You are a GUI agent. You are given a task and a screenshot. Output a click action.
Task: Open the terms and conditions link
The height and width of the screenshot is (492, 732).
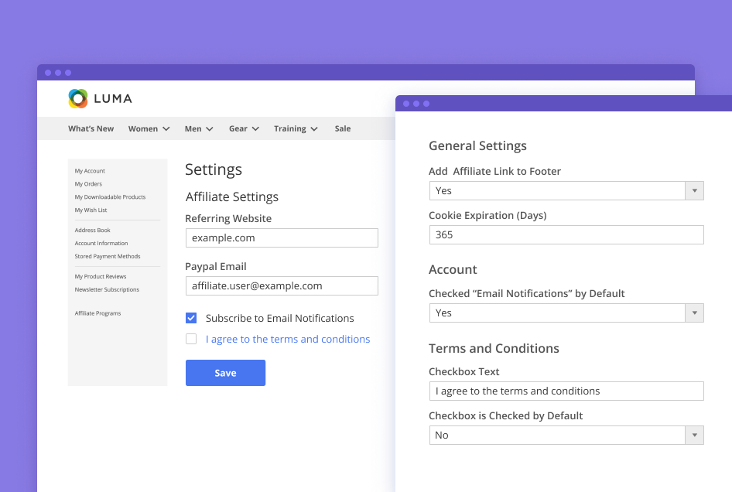click(288, 339)
